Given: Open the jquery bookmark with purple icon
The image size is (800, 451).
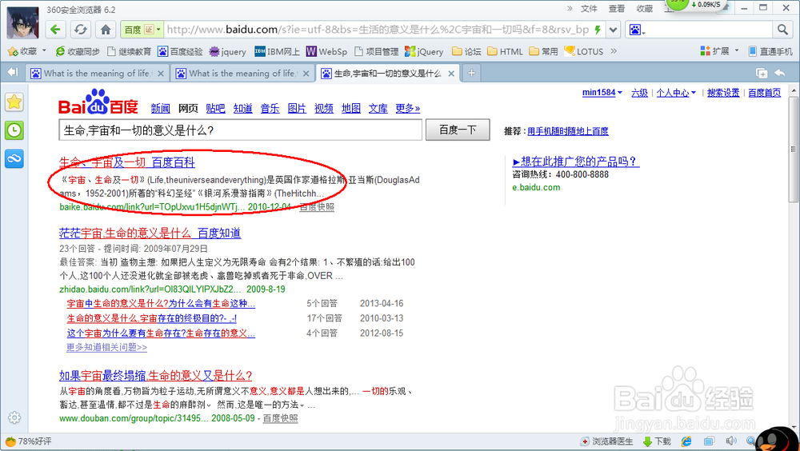Looking at the screenshot, I should tap(227, 51).
